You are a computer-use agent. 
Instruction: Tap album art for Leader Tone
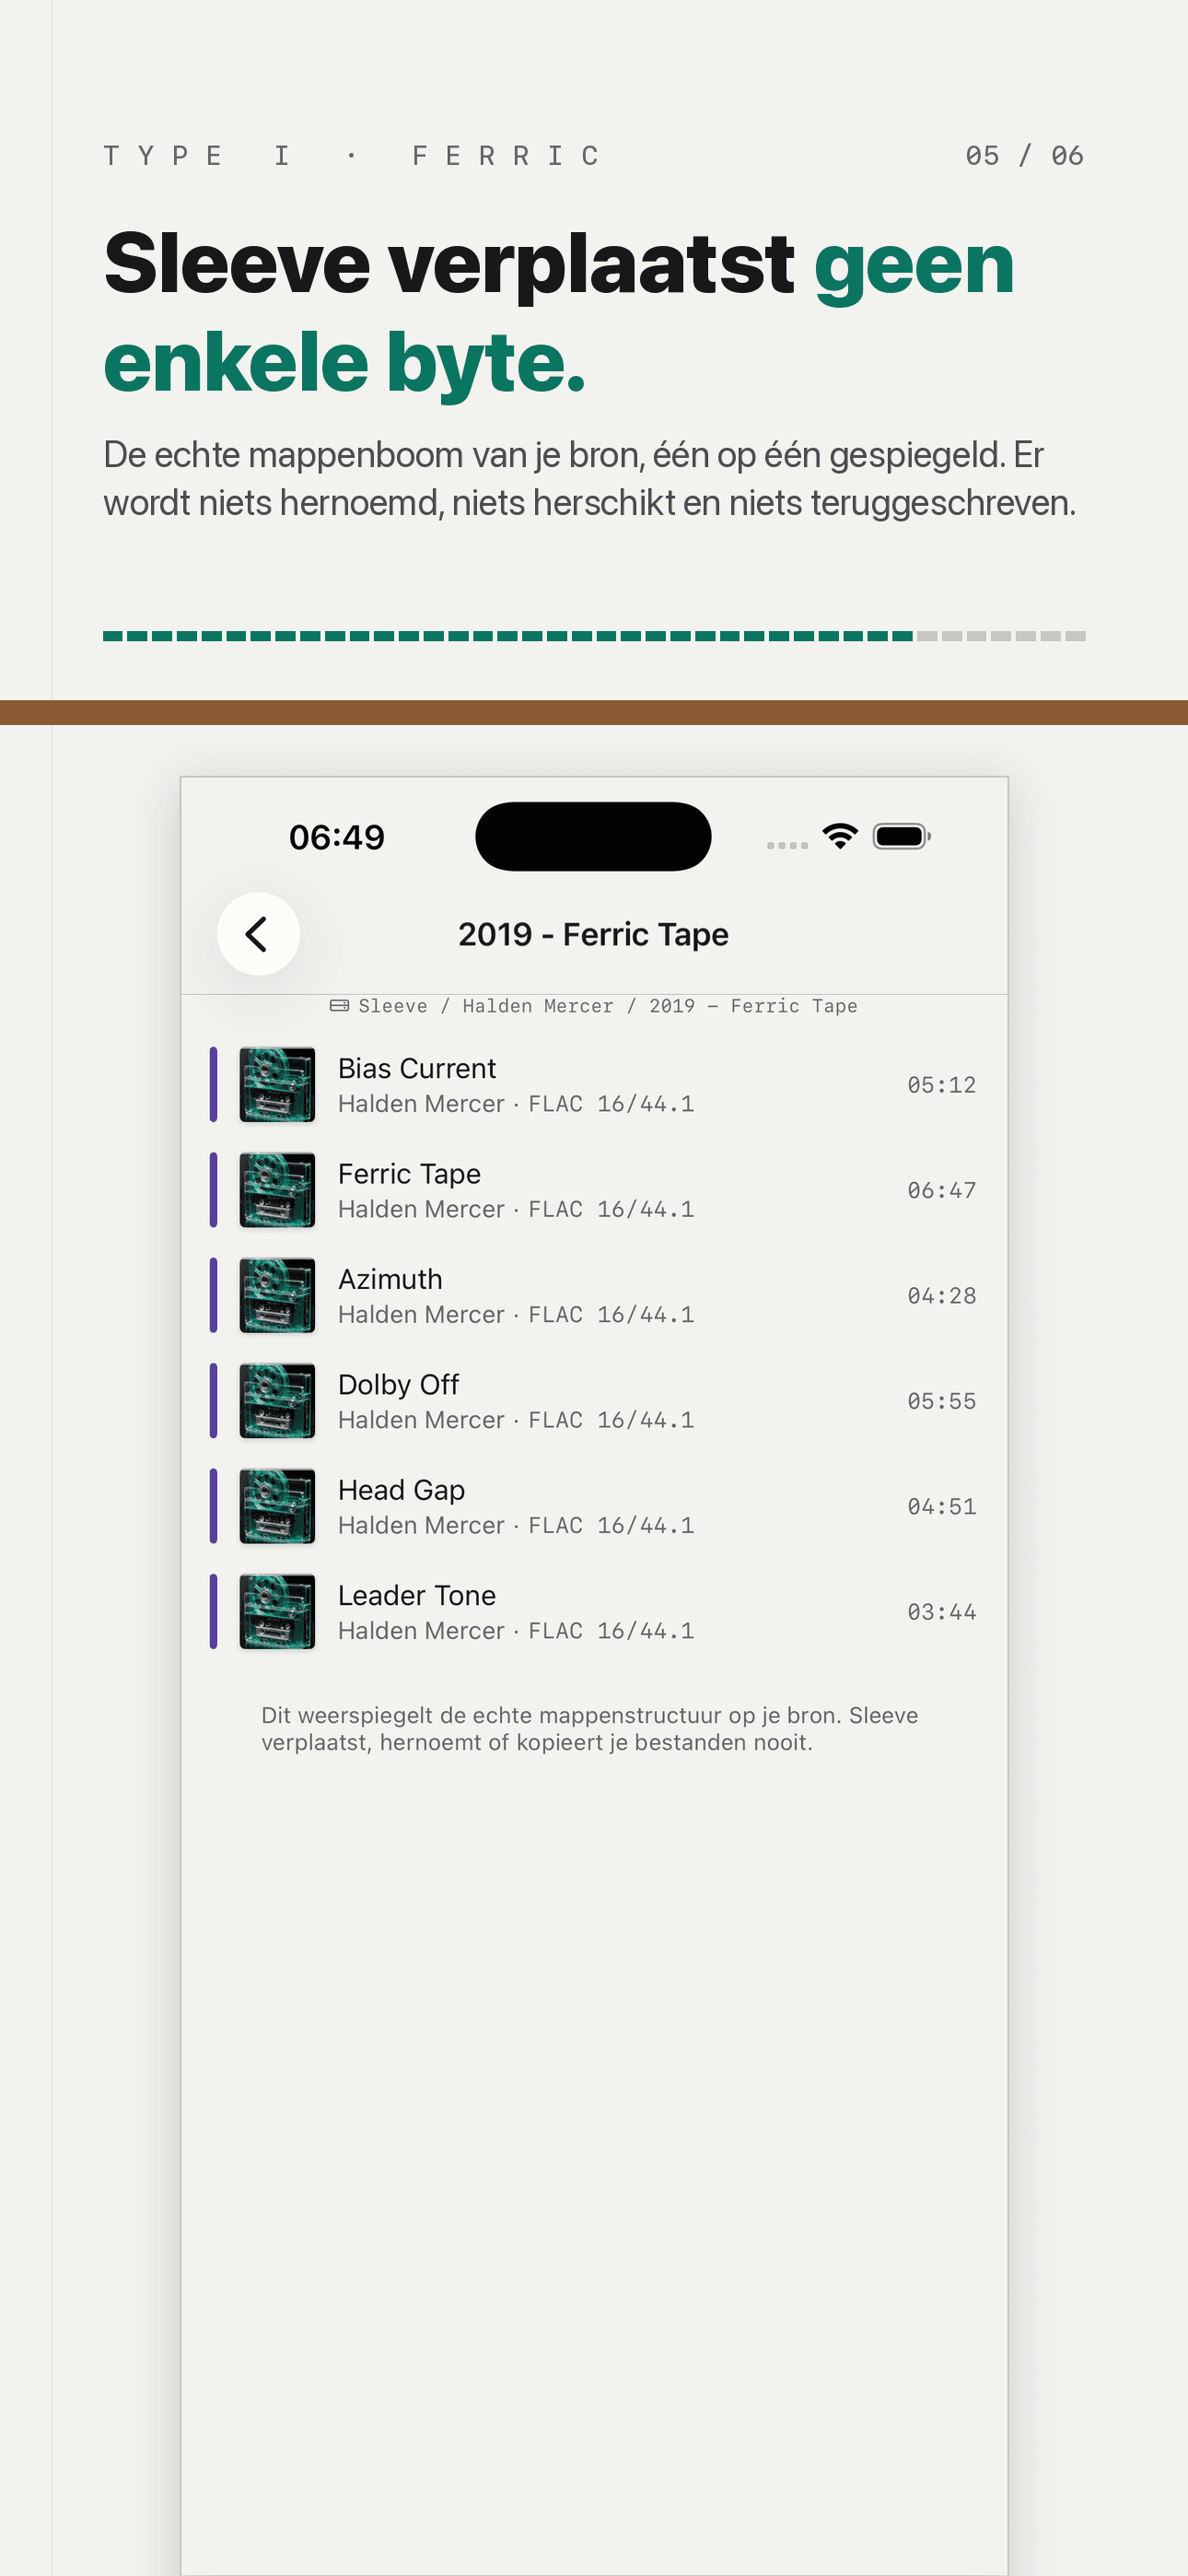tap(277, 1611)
